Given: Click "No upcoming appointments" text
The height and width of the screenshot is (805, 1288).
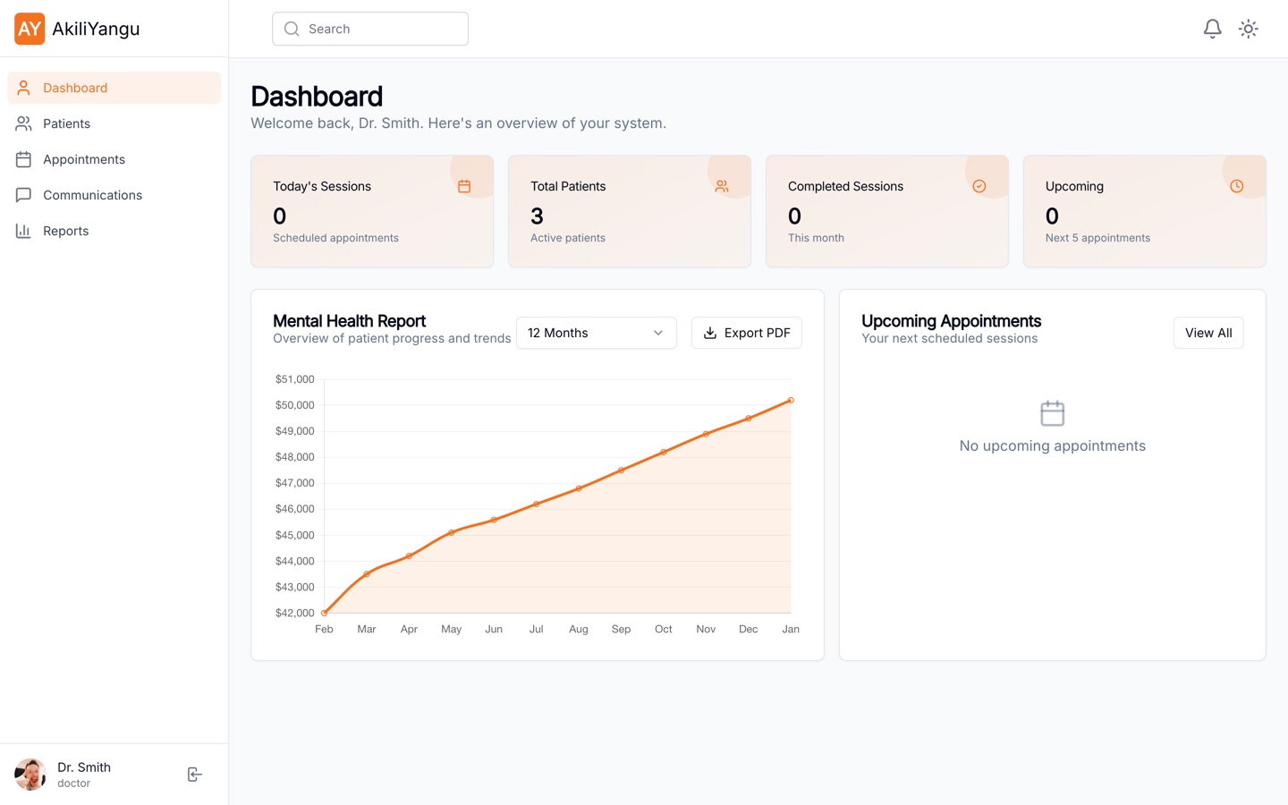Looking at the screenshot, I should coord(1053,445).
